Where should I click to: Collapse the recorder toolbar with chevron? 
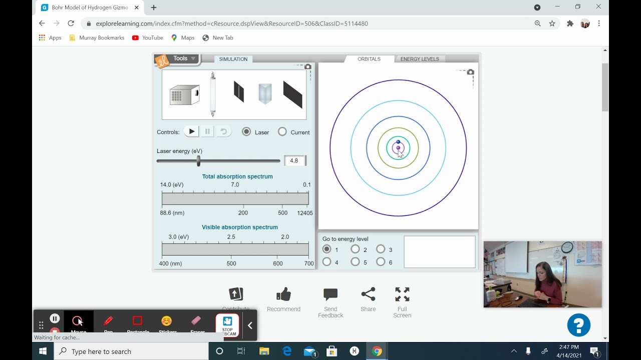(x=250, y=325)
